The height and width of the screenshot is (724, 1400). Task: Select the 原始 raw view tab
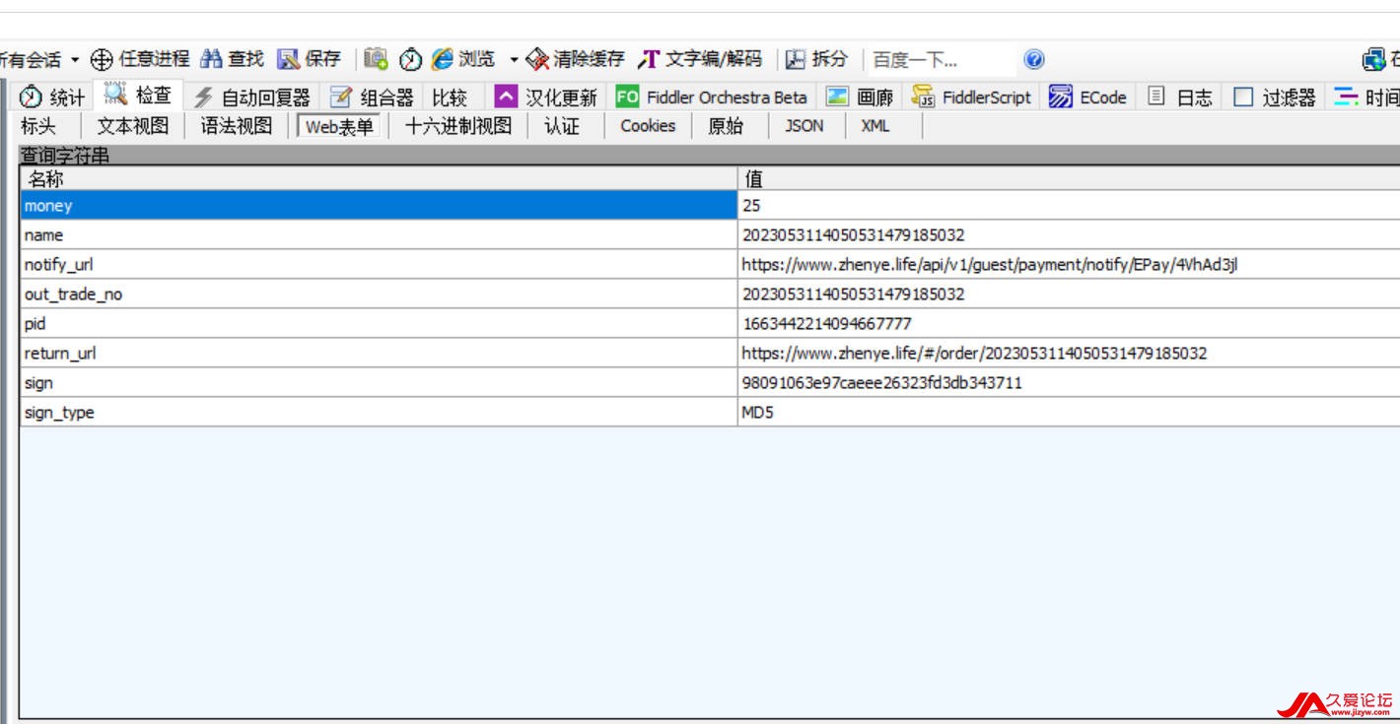tap(726, 126)
